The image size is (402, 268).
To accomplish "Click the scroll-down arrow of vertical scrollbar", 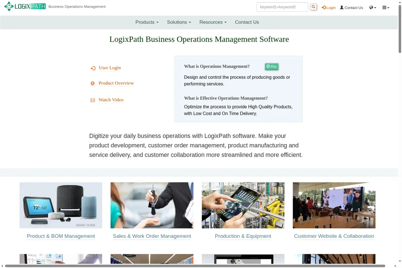I will [x=399, y=261].
